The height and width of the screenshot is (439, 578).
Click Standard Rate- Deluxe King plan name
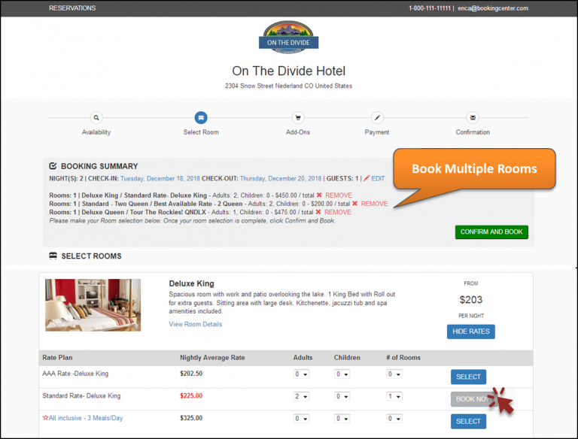coord(81,396)
